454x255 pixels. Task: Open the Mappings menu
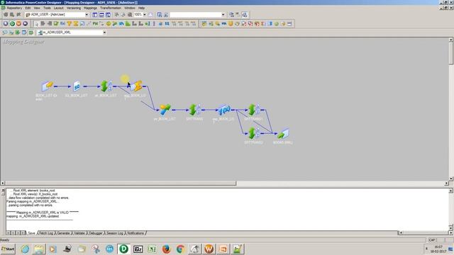point(90,8)
